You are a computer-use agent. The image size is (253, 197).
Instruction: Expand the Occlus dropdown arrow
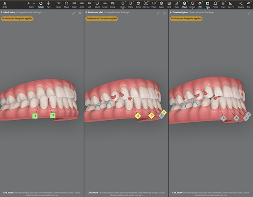click(x=192, y=9)
